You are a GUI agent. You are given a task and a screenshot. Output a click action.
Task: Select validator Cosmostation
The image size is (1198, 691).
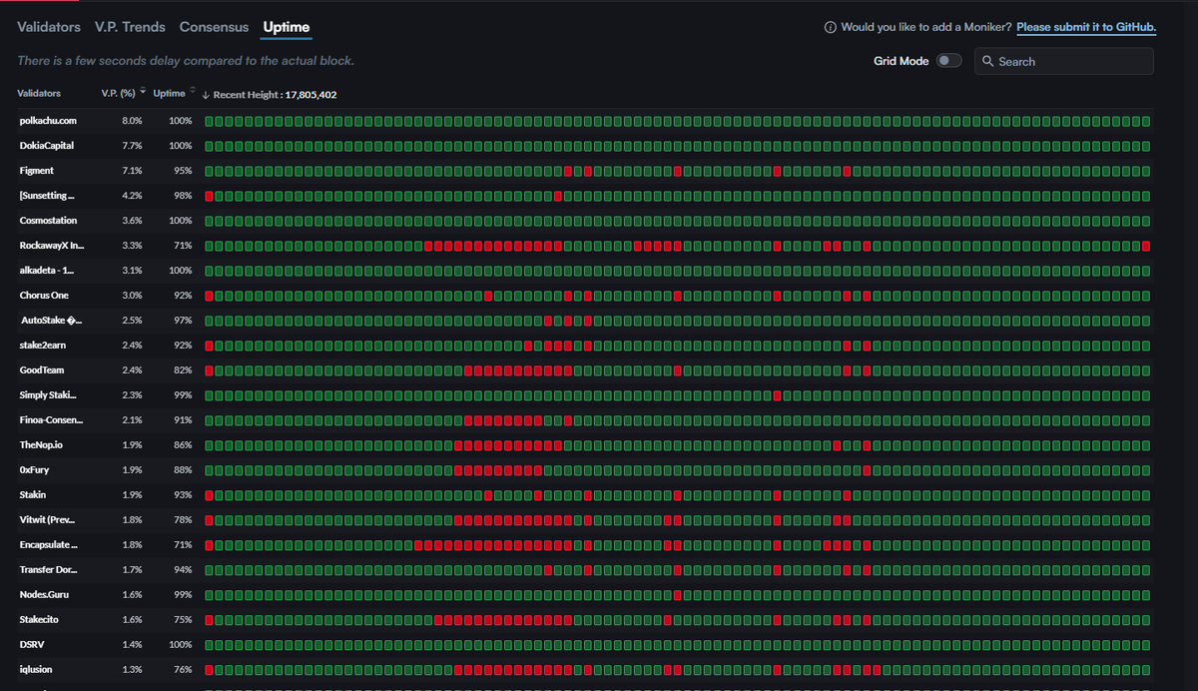tap(48, 221)
